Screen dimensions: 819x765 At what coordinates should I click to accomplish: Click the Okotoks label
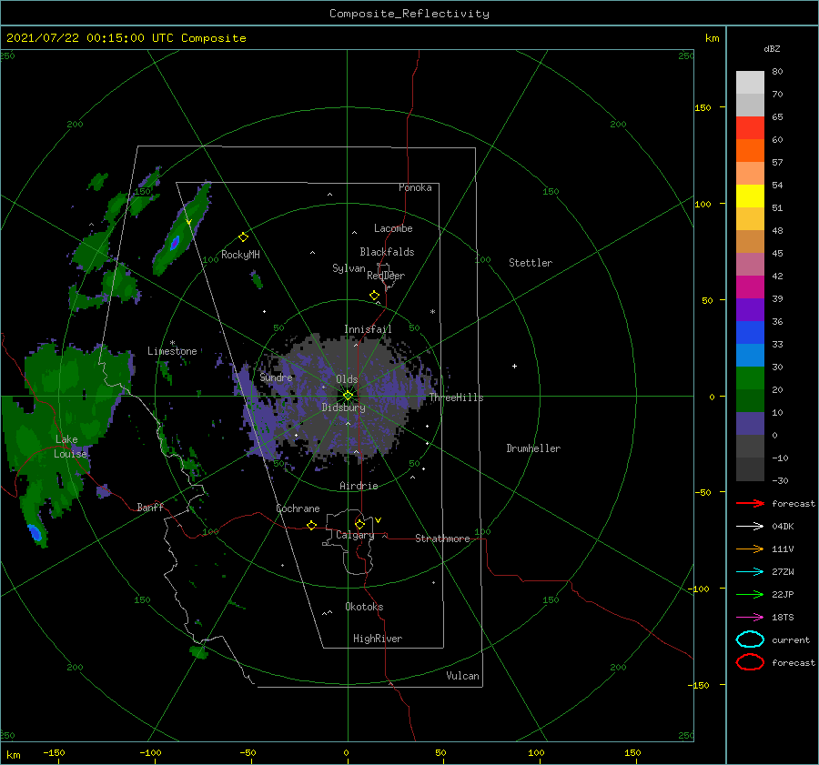coord(365,607)
